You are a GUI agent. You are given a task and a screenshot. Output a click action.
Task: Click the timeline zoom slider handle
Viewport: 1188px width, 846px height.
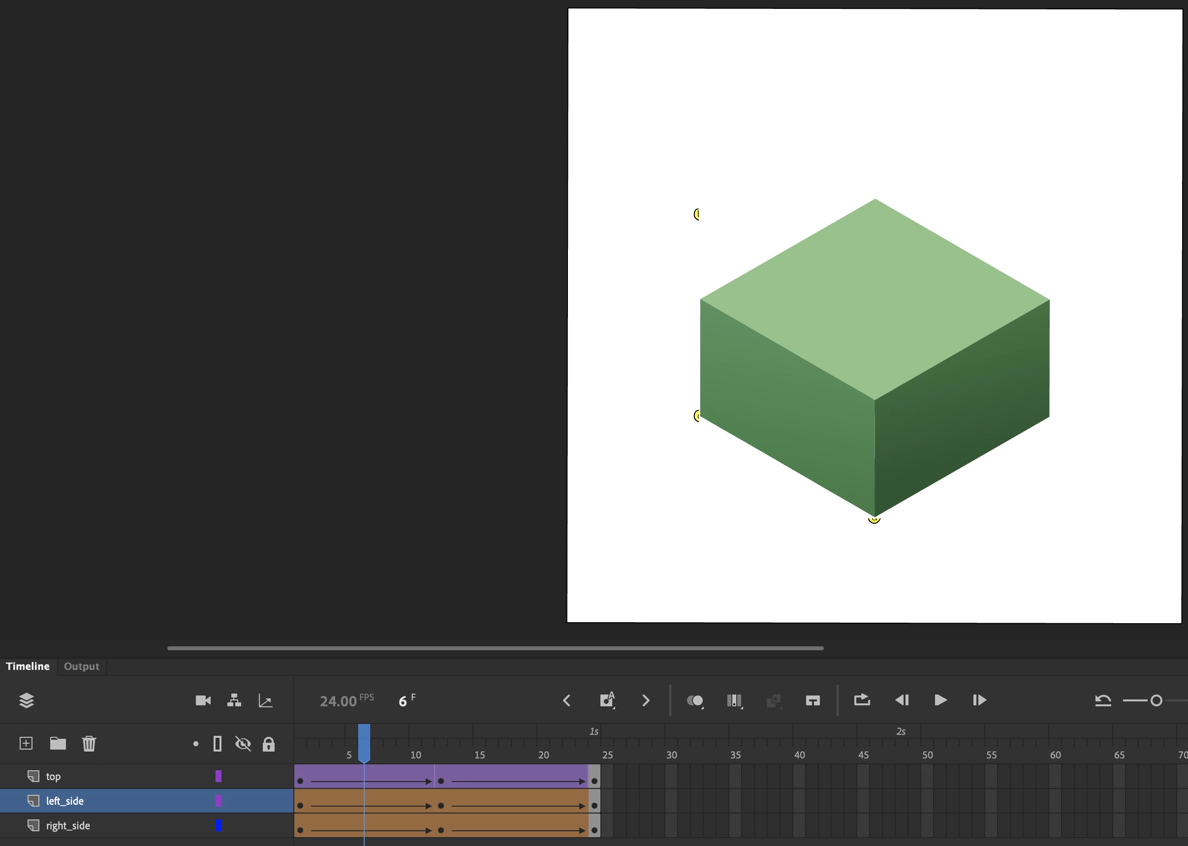click(x=1156, y=701)
